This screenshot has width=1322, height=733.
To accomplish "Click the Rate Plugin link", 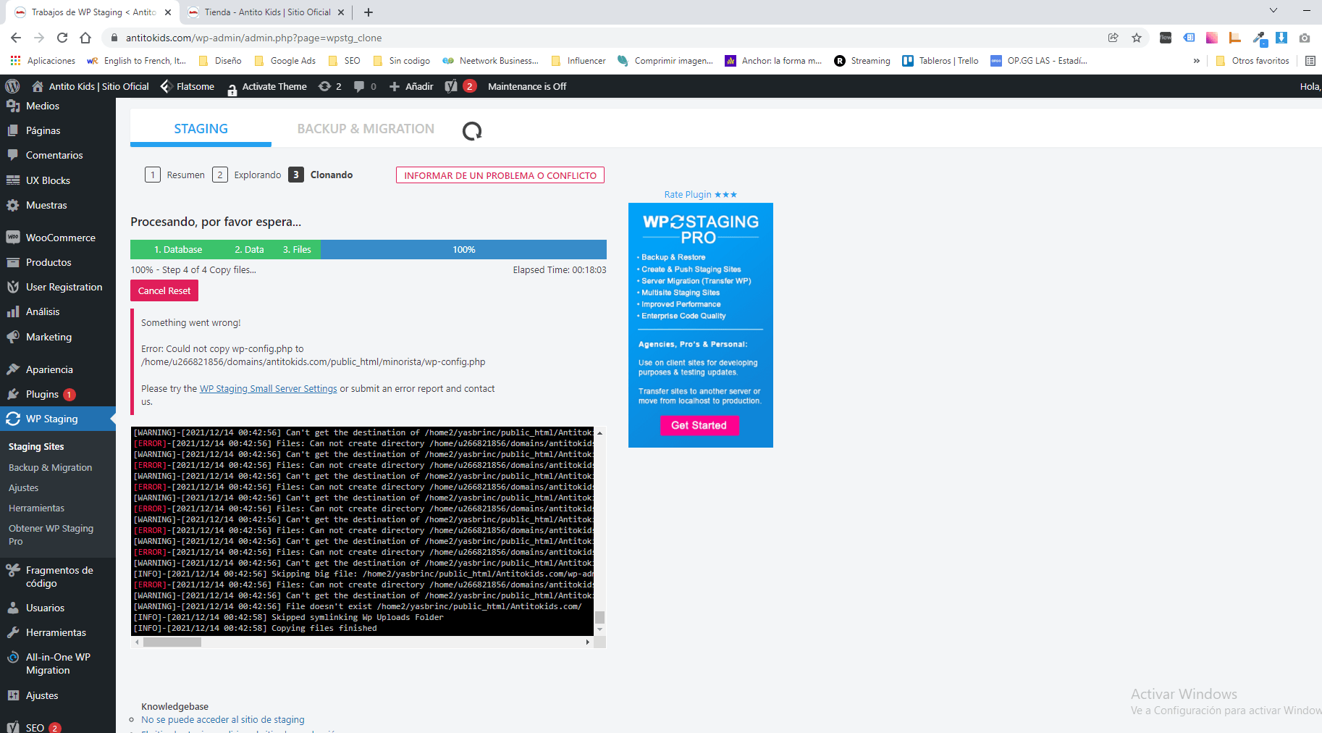I will click(x=700, y=194).
